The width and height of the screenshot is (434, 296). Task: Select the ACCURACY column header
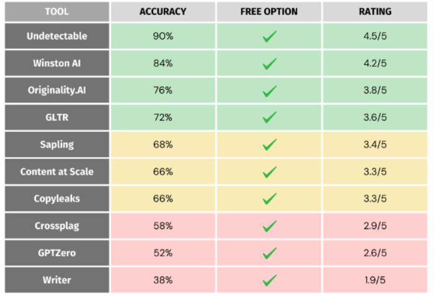pos(163,12)
